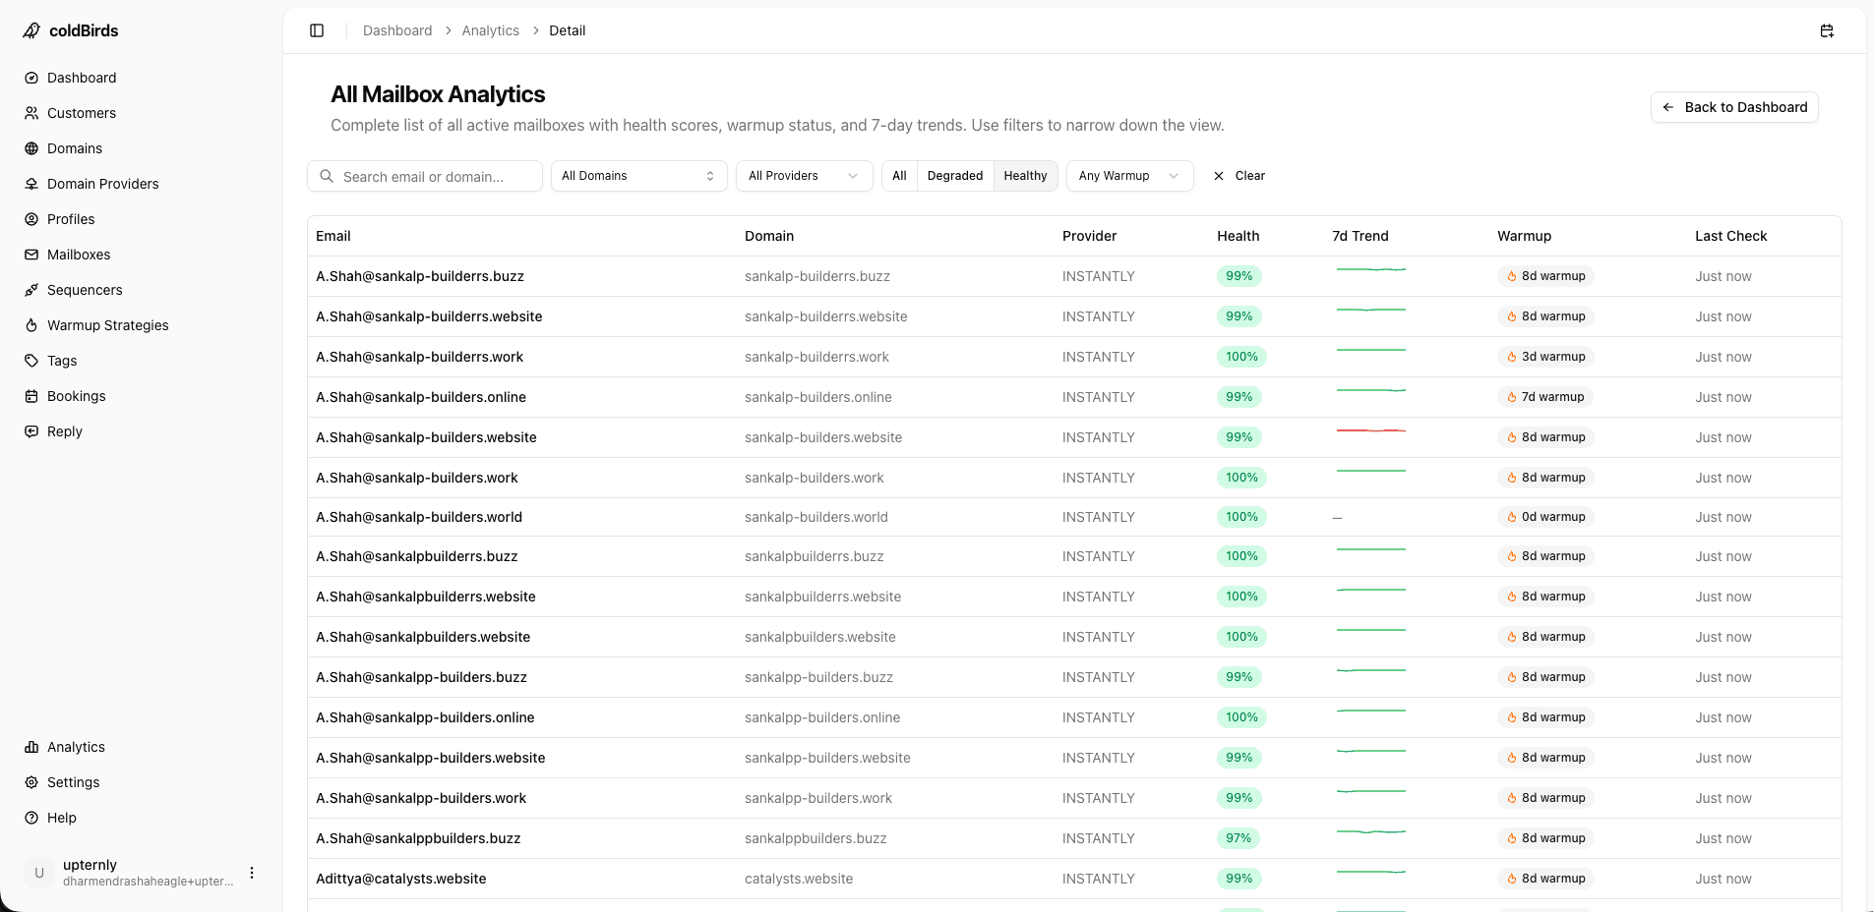Expand the All Providers dropdown
This screenshot has width=1873, height=912.
803,176
